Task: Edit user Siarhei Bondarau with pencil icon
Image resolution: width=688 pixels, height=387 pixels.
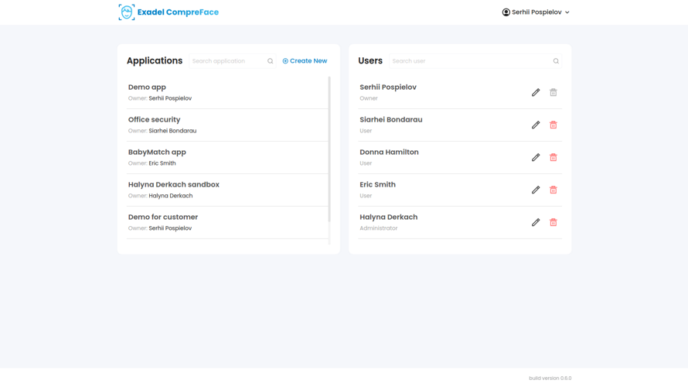Action: pos(536,125)
